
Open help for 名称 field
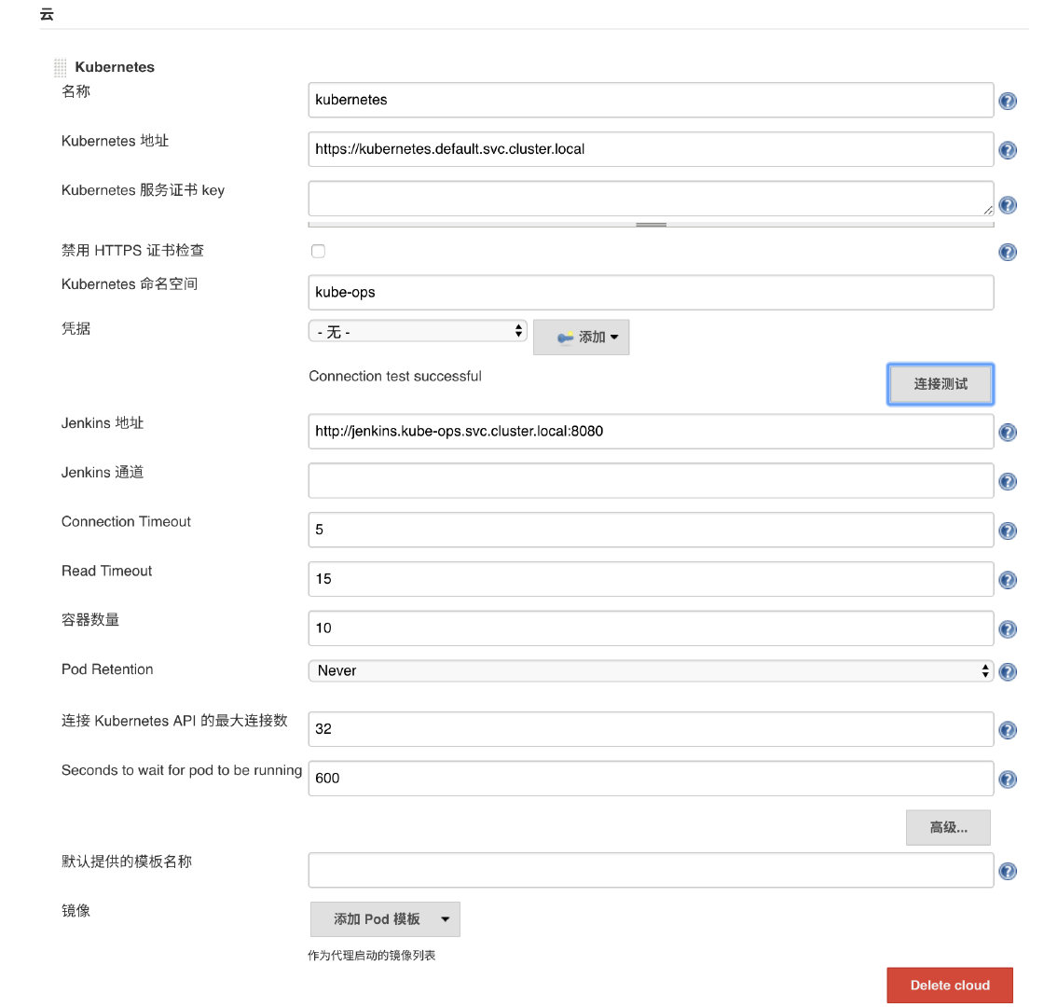pos(1008,103)
